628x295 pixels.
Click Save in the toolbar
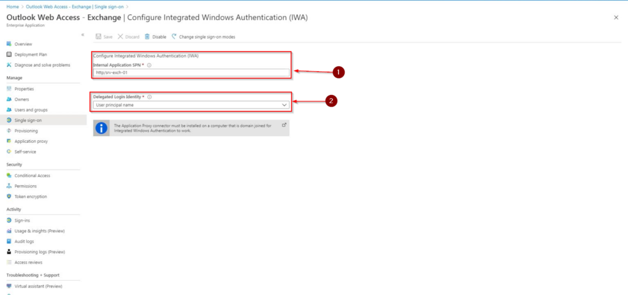104,37
